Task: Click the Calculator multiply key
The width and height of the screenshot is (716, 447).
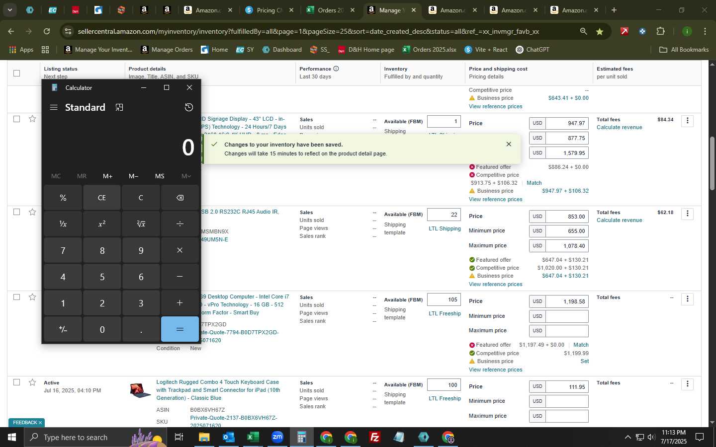Action: pyautogui.click(x=180, y=250)
